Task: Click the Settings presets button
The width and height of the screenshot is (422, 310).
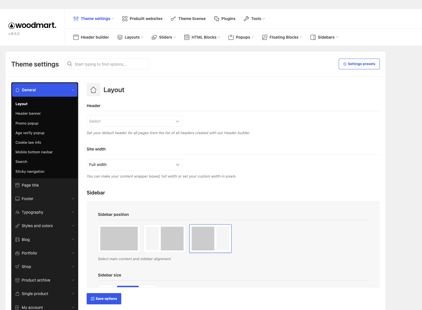Action: coord(359,64)
